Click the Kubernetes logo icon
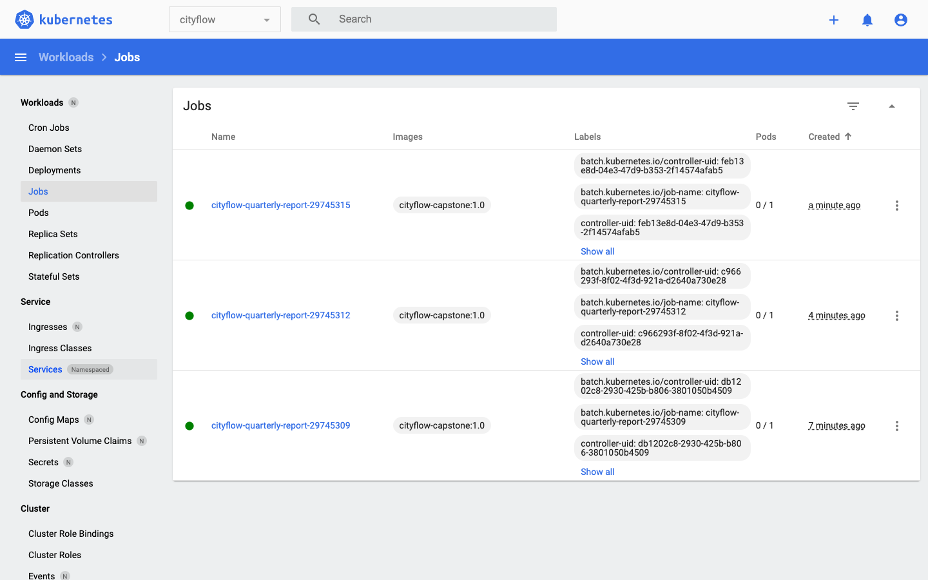The image size is (928, 580). (x=24, y=19)
